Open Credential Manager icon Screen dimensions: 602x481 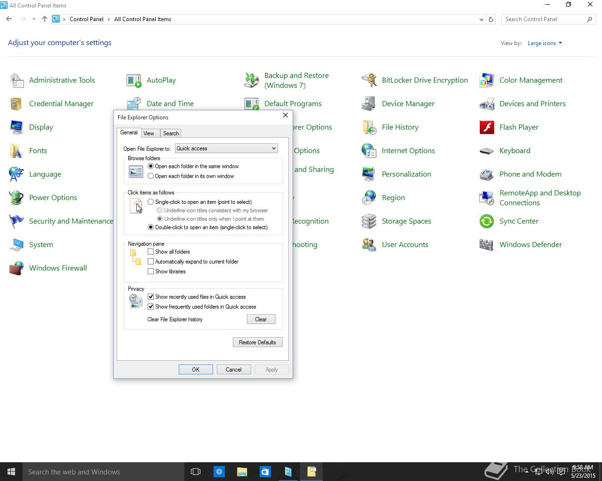click(16, 104)
